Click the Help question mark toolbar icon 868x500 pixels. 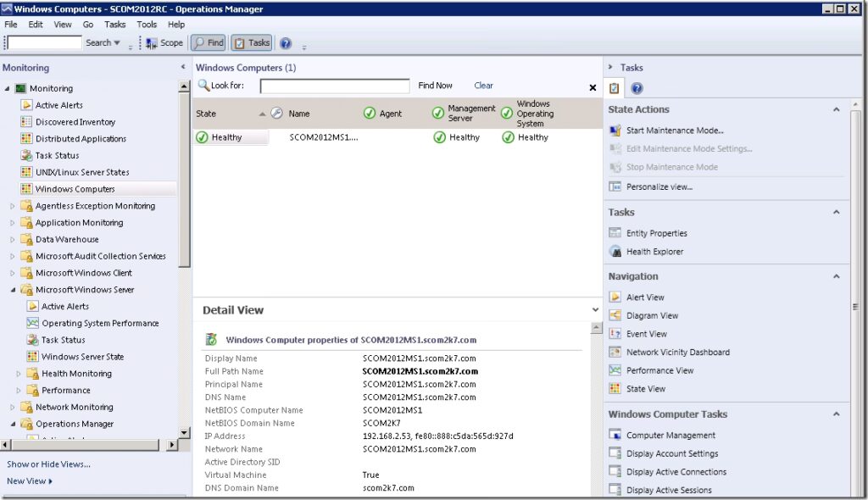(286, 42)
